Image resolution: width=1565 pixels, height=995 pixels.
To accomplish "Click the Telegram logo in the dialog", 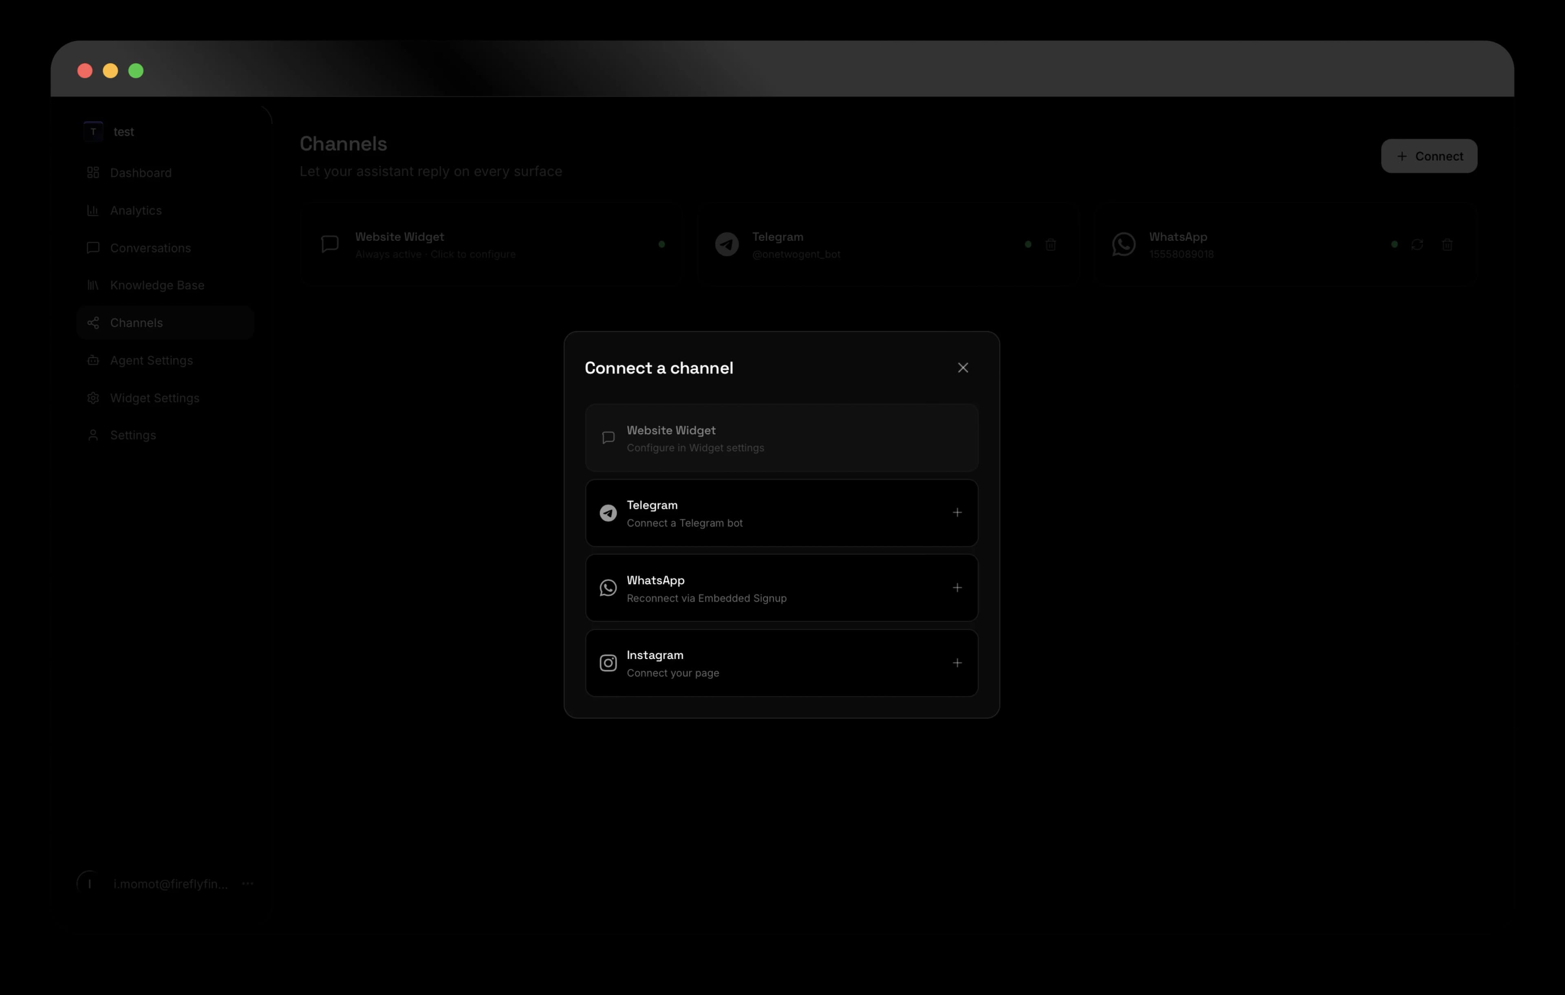I will pyautogui.click(x=608, y=512).
